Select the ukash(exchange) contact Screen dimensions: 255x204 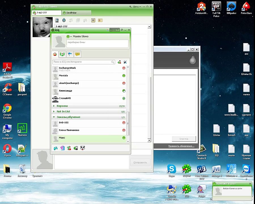coord(89,84)
